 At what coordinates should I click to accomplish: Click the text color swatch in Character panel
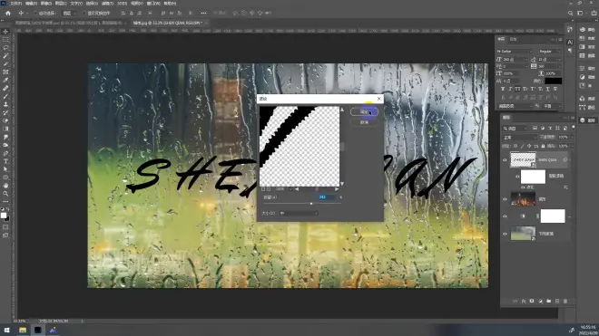[x=553, y=81]
